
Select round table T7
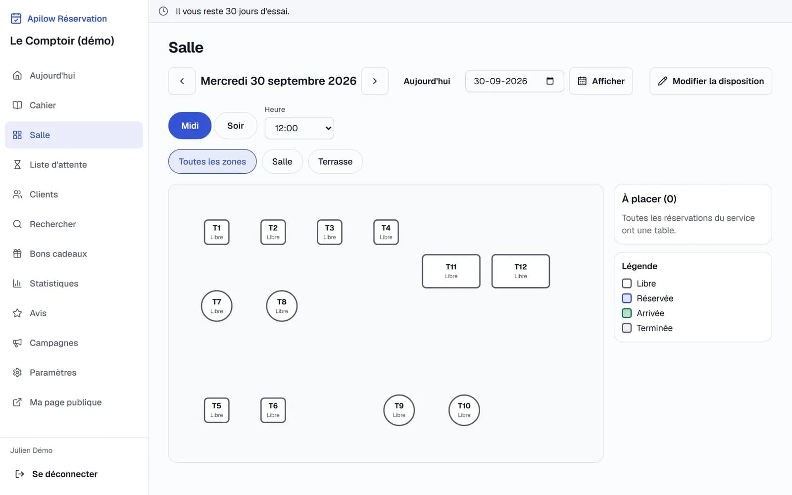tap(217, 306)
